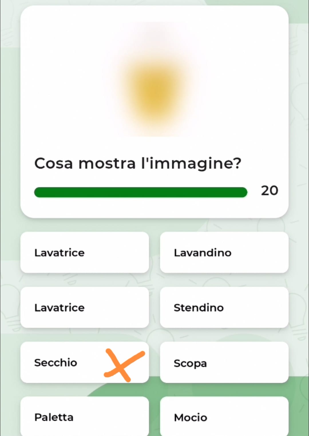Tap the word 'Stendino'
This screenshot has height=436, width=309.
coord(199,308)
